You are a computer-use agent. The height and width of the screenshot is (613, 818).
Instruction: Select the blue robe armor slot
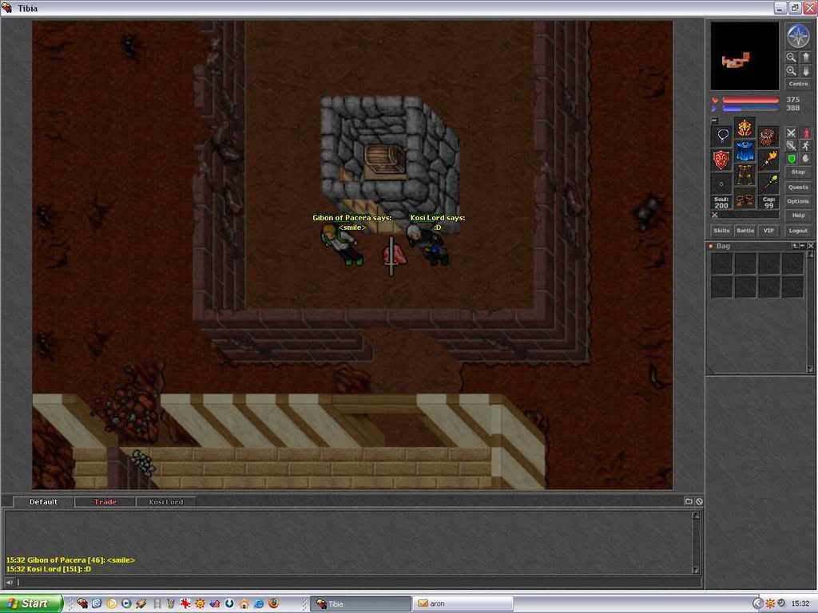(x=745, y=151)
